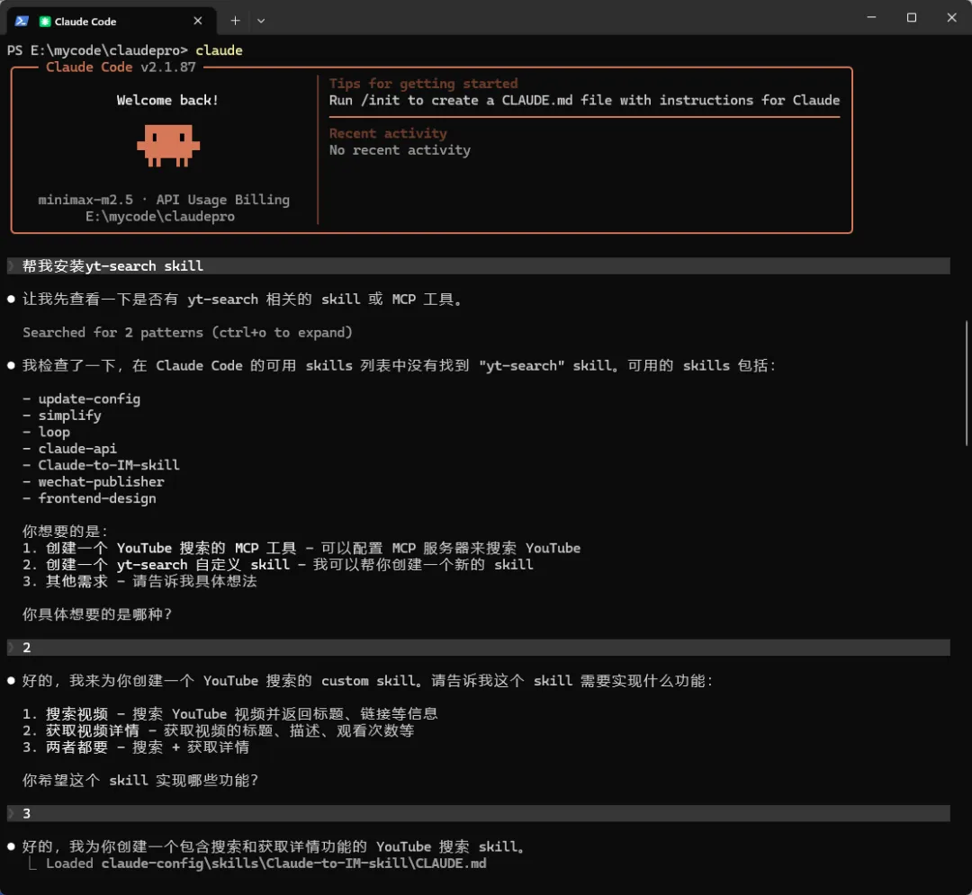Expand the "Searched for 2 patterns" line
Viewport: 972px width, 895px height.
tap(187, 333)
